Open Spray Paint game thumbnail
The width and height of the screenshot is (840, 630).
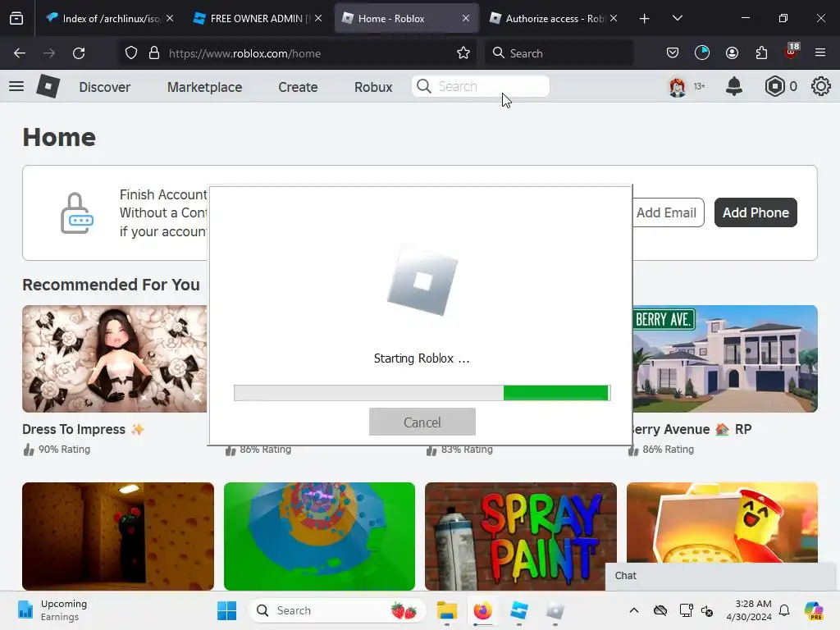click(x=521, y=536)
